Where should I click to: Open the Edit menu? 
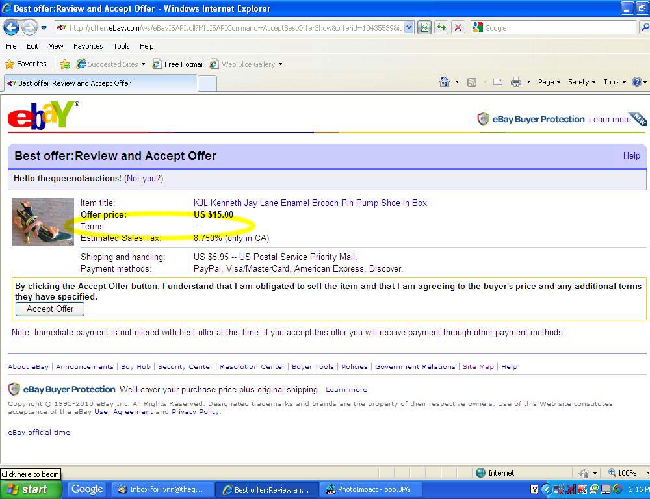tap(32, 46)
